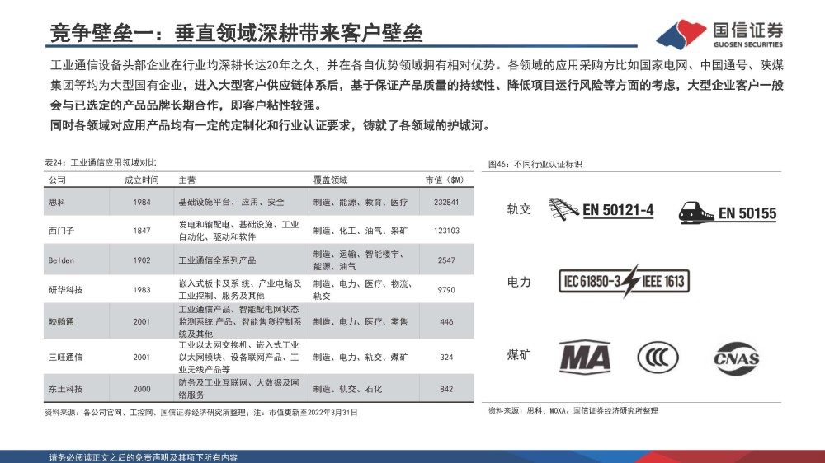Click the founding year 1983
Viewport: 825px width, 463px height.
142,289
